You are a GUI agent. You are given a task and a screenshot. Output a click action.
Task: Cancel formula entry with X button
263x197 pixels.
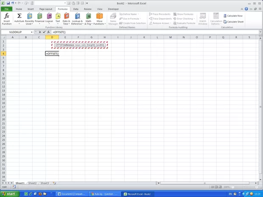(40, 32)
